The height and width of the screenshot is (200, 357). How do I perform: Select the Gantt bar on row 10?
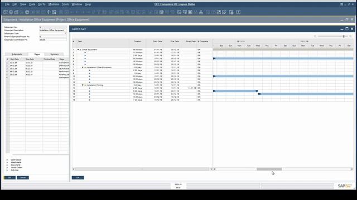click(283, 76)
